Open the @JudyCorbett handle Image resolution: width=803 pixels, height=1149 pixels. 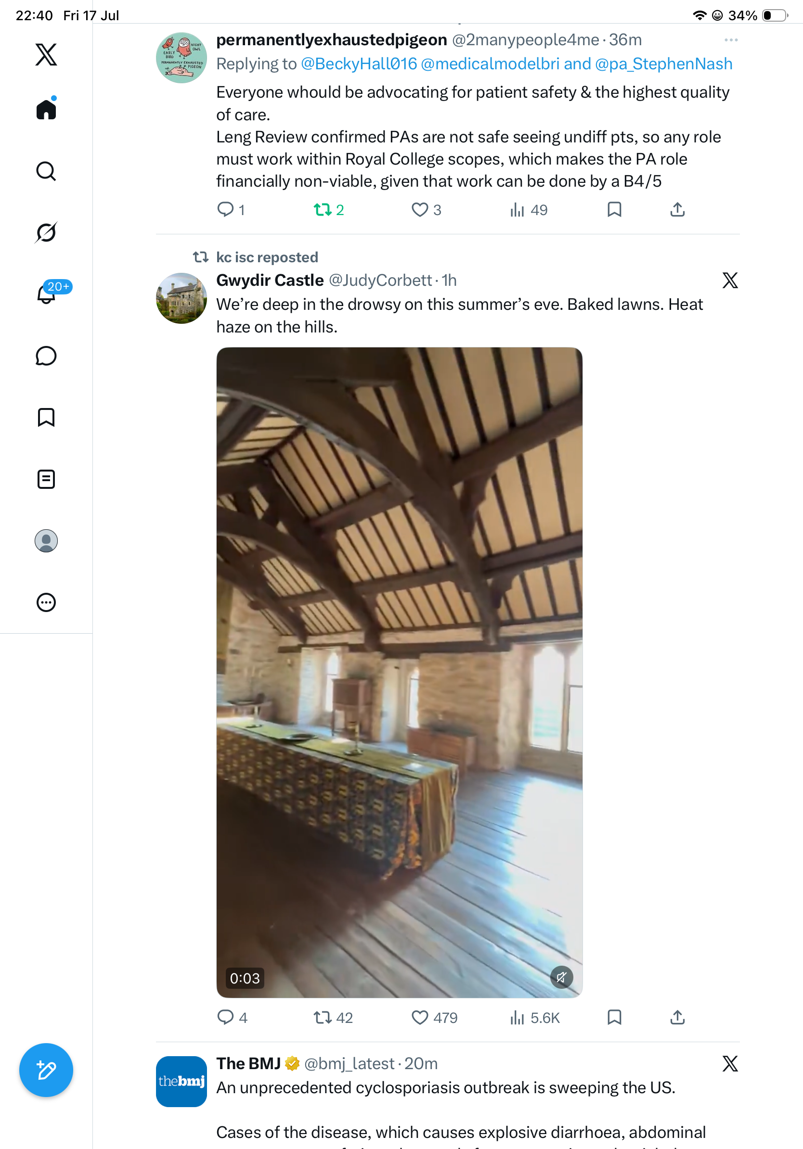click(x=380, y=280)
